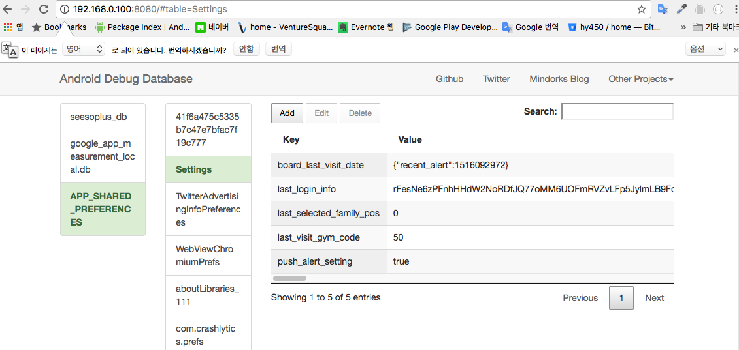Screen dimensions: 739x350
Task: Open the Mindorks Blog navbar link
Action: 559,79
